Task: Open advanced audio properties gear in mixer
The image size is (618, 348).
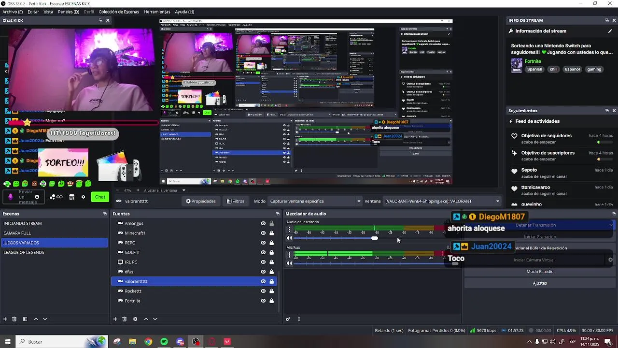Action: 288,319
